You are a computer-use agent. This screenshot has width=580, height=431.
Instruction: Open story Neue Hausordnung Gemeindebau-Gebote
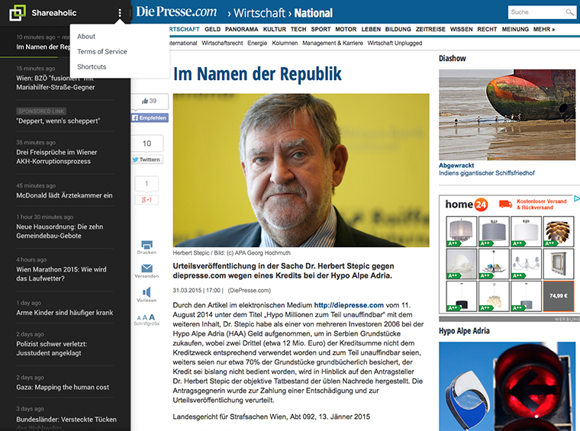(60, 231)
